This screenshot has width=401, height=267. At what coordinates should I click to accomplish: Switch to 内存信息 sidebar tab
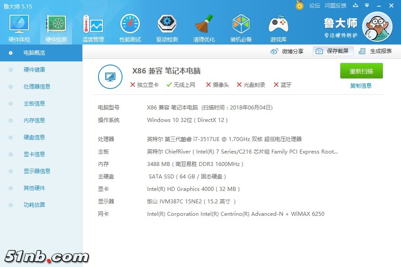point(34,121)
